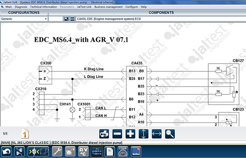Open the Technical information menu
Viewport: 246px width, 158px height.
[43, 7]
